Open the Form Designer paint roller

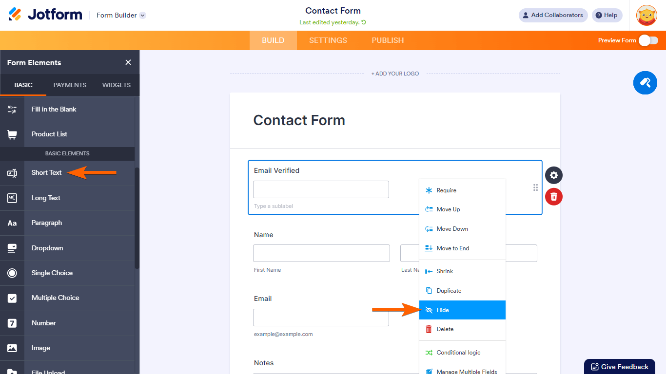click(x=645, y=83)
